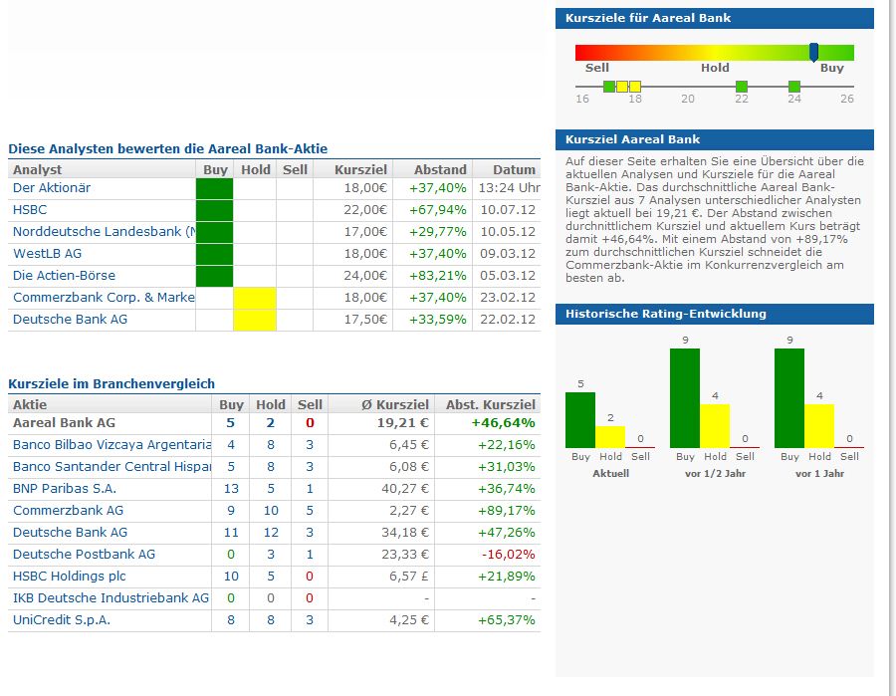
Task: Click blue slider marker on Sell-Buy gauge
Action: pos(813,52)
